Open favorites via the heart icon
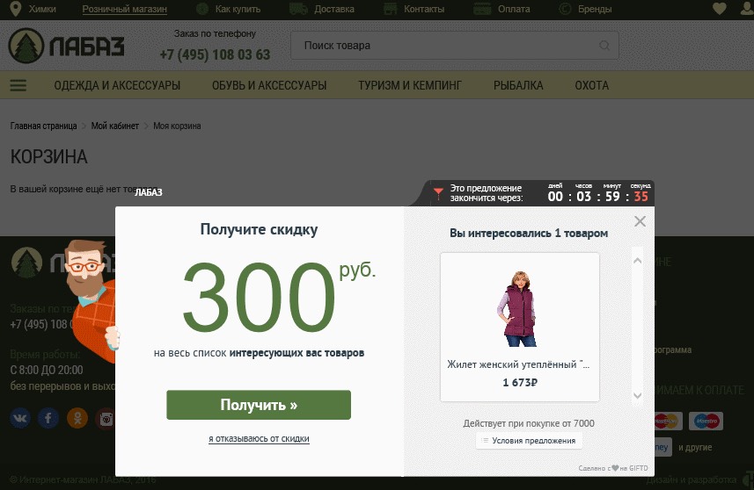The height and width of the screenshot is (490, 754). 720,10
